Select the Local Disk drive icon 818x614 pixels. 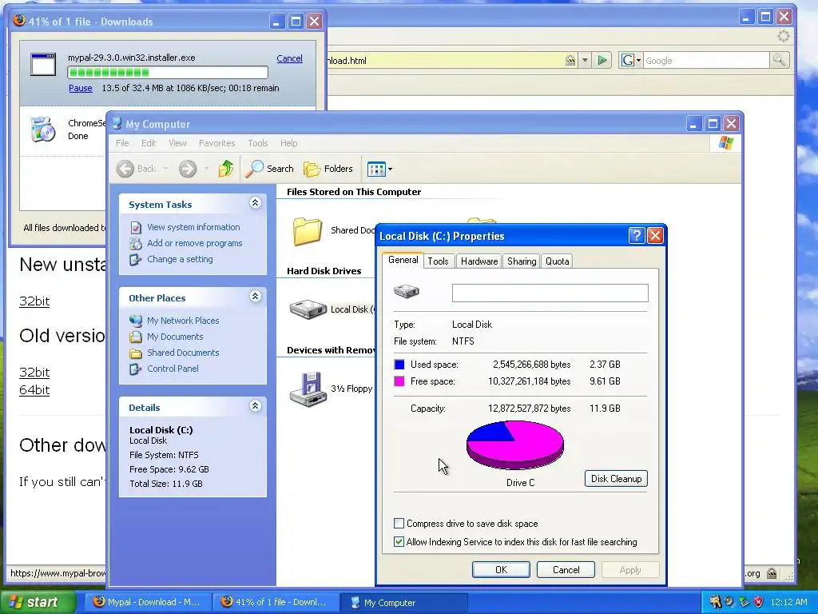[308, 309]
